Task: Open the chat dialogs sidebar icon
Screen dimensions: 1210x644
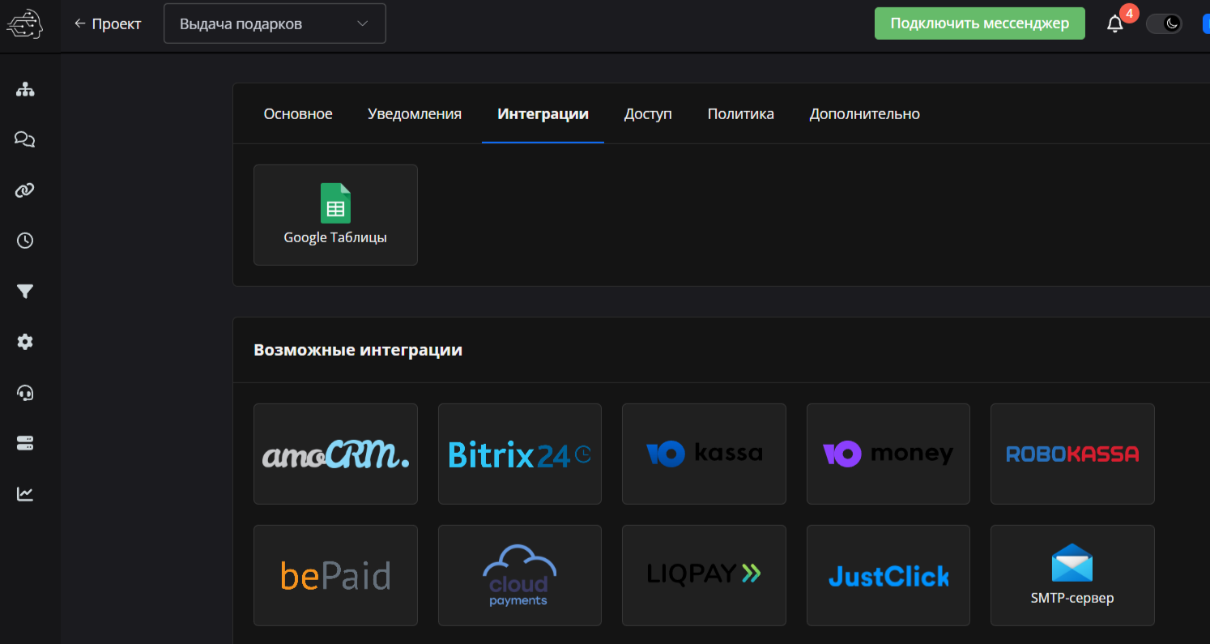Action: click(x=25, y=139)
